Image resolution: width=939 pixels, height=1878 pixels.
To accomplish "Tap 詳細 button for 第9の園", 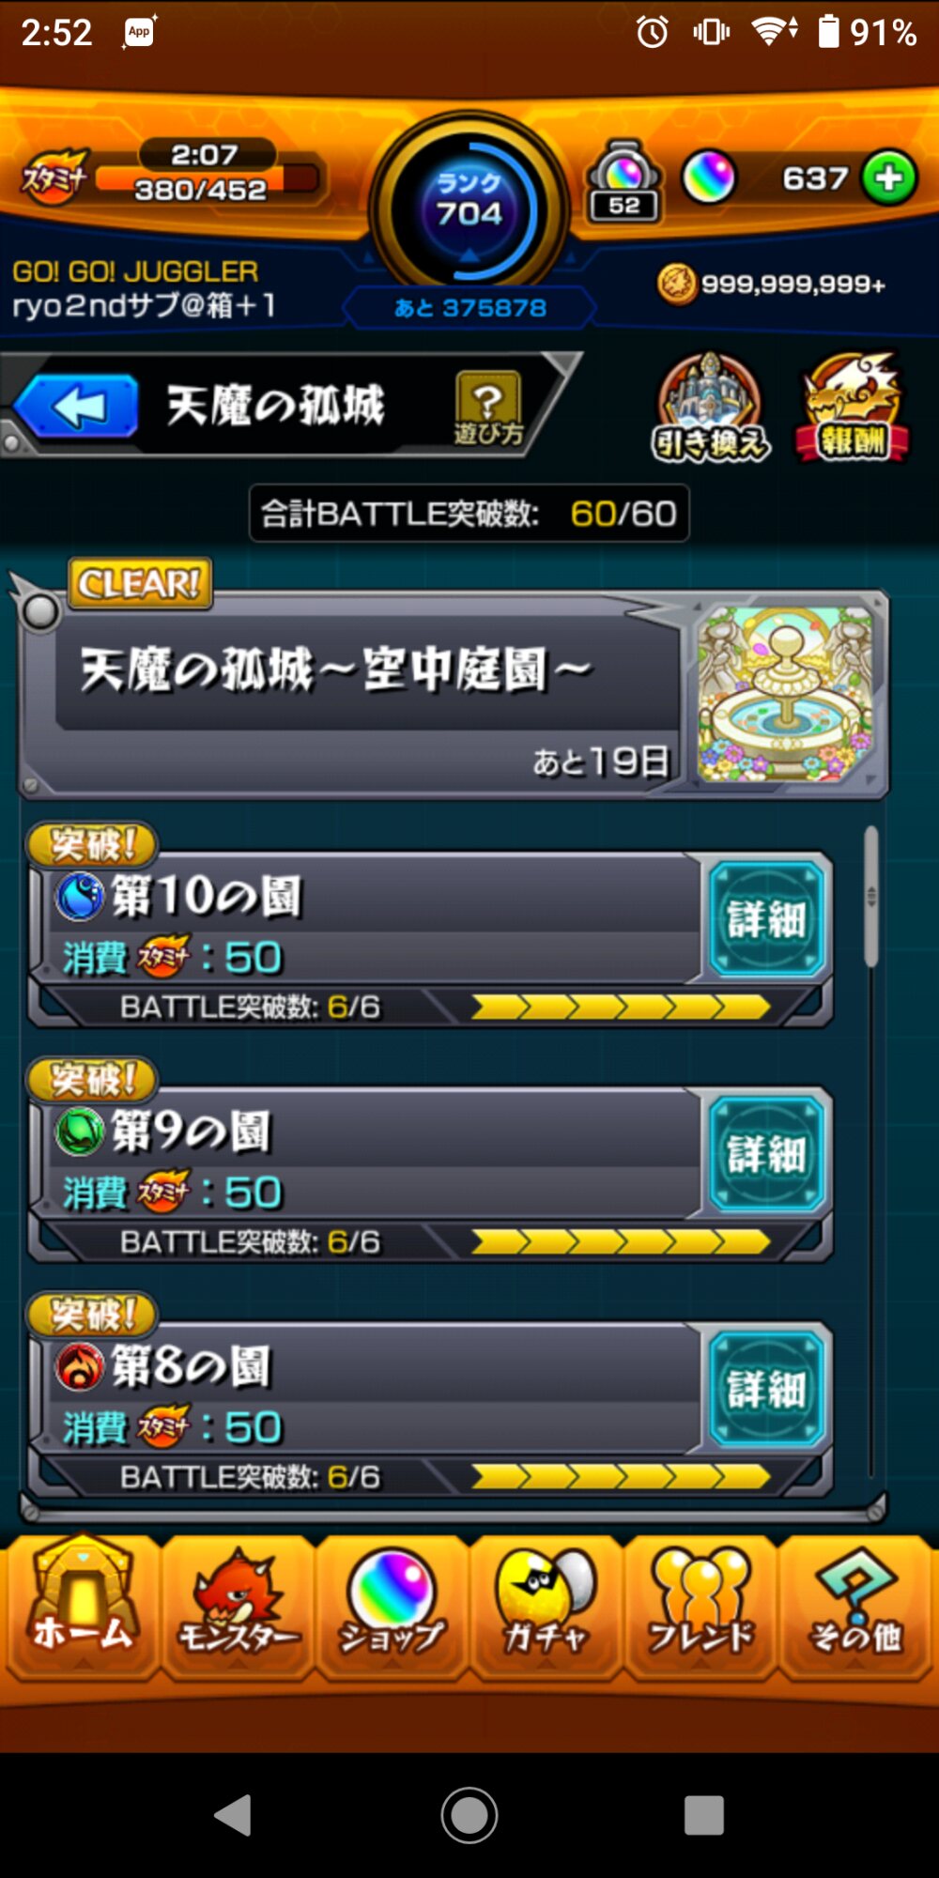I will [x=766, y=1154].
